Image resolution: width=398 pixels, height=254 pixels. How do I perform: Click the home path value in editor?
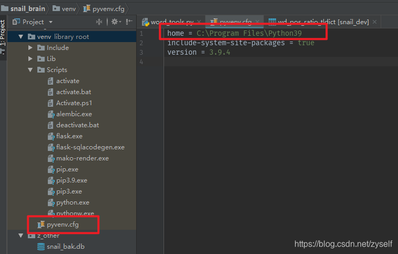click(x=249, y=33)
